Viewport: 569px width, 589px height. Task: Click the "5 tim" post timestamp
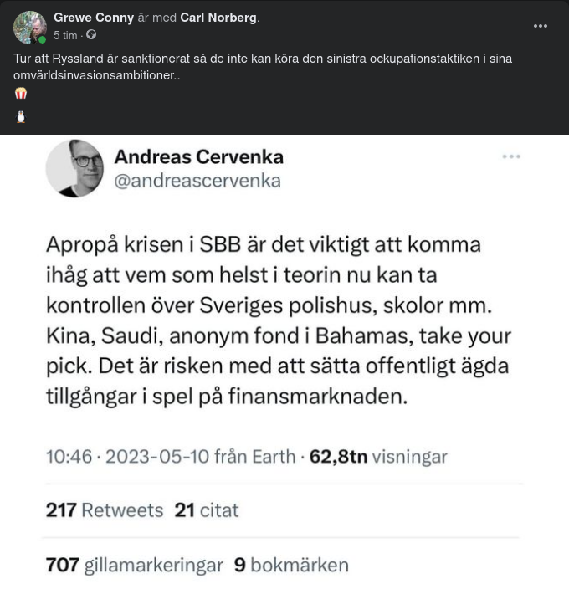(66, 35)
